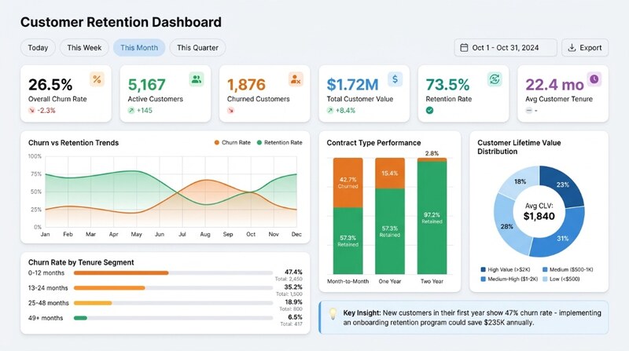629x351 pixels.
Task: Click the 5,167 Active Customers value
Action: 146,85
